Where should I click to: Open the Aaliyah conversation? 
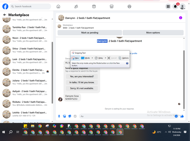click(x=26, y=93)
